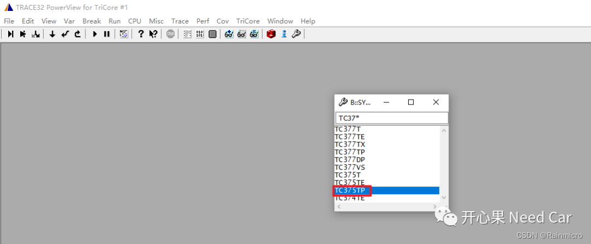Open the CPU menu

click(x=135, y=21)
